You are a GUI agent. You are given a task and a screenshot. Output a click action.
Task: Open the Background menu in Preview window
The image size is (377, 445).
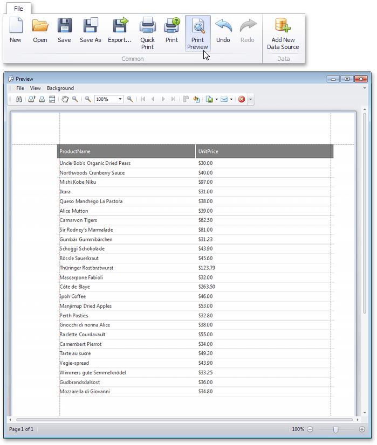pos(60,88)
